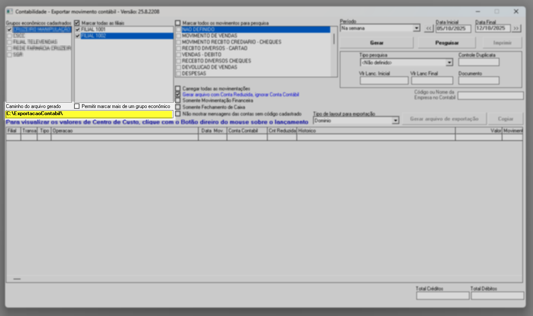This screenshot has height=316, width=533.
Task: Enable 'Marcar todos os movimentos para pesquisa'
Action: pyautogui.click(x=178, y=23)
